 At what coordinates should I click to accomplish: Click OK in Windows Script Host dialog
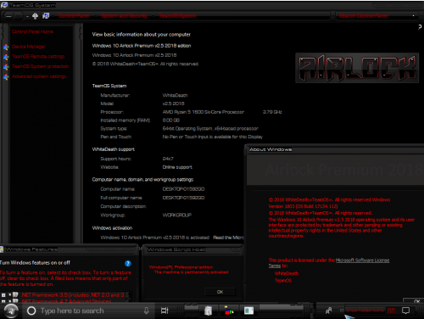(x=220, y=292)
